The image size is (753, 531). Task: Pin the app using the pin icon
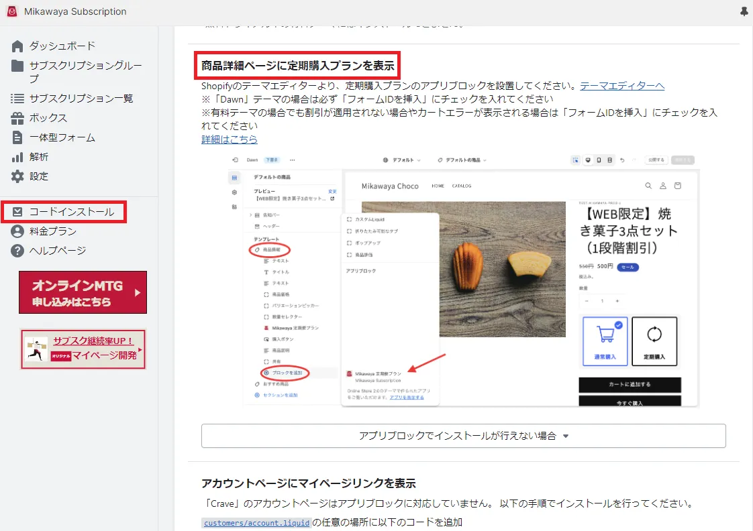click(x=744, y=12)
